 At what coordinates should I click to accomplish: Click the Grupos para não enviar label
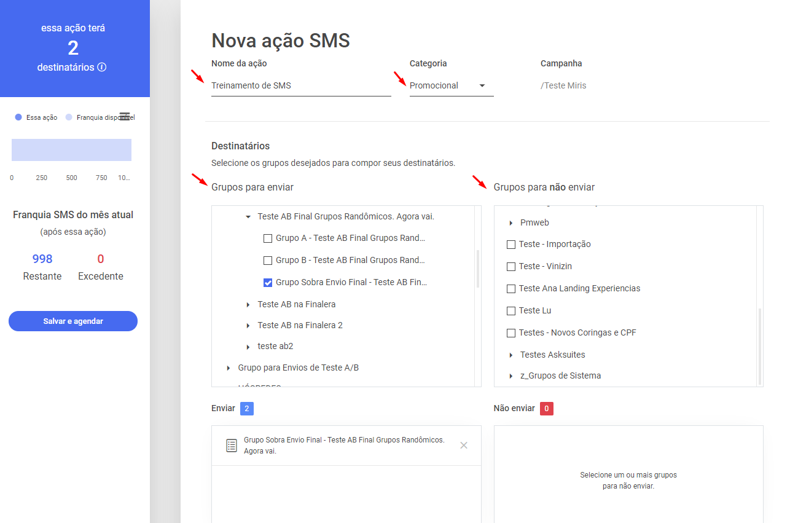544,187
